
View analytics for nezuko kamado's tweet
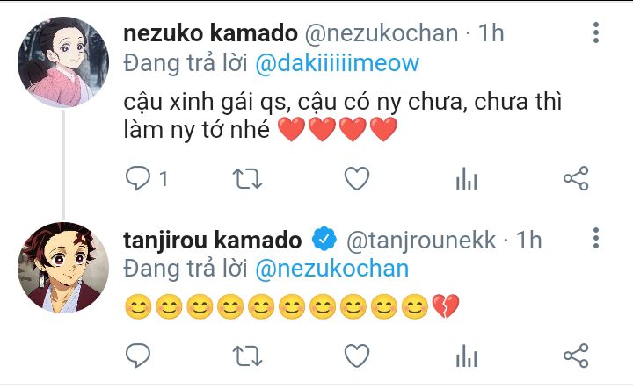pos(465,180)
